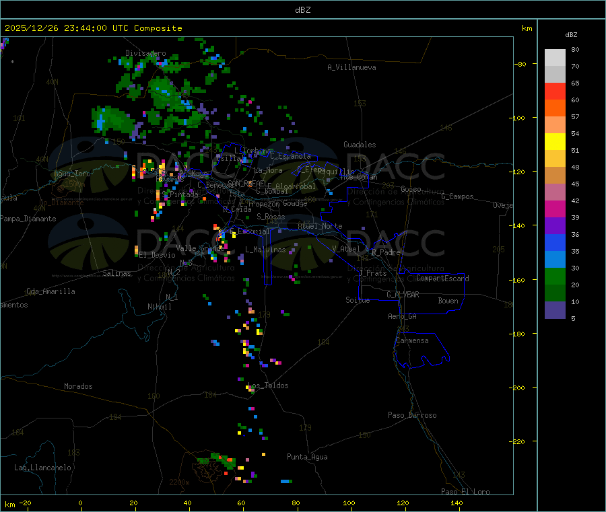Click the km unit label at top right
The image size is (606, 512).
pos(527,28)
